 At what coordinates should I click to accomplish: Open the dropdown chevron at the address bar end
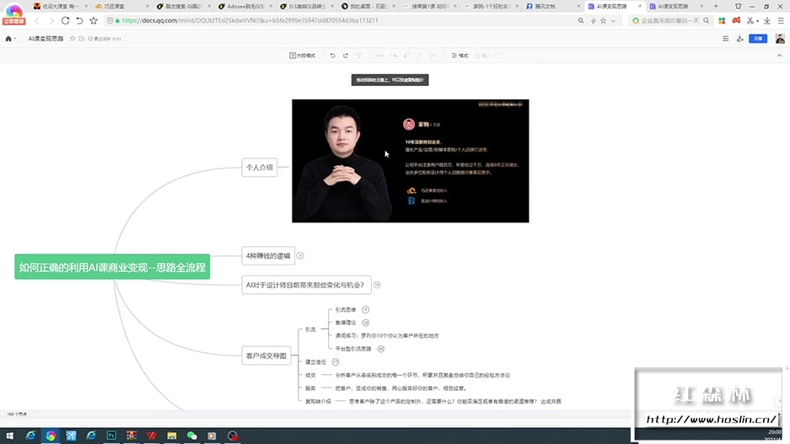(x=613, y=20)
